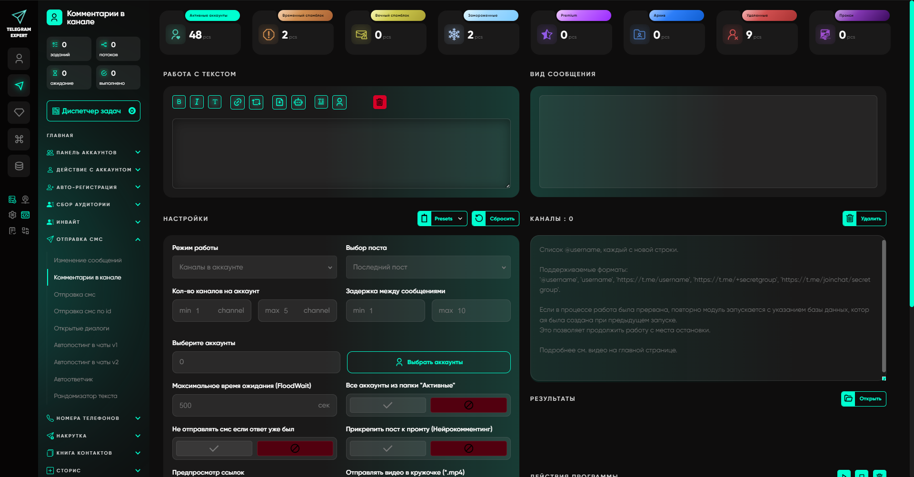Image resolution: width=914 pixels, height=477 pixels.
Task: Click the robot icon in text toolbar
Action: (x=298, y=102)
